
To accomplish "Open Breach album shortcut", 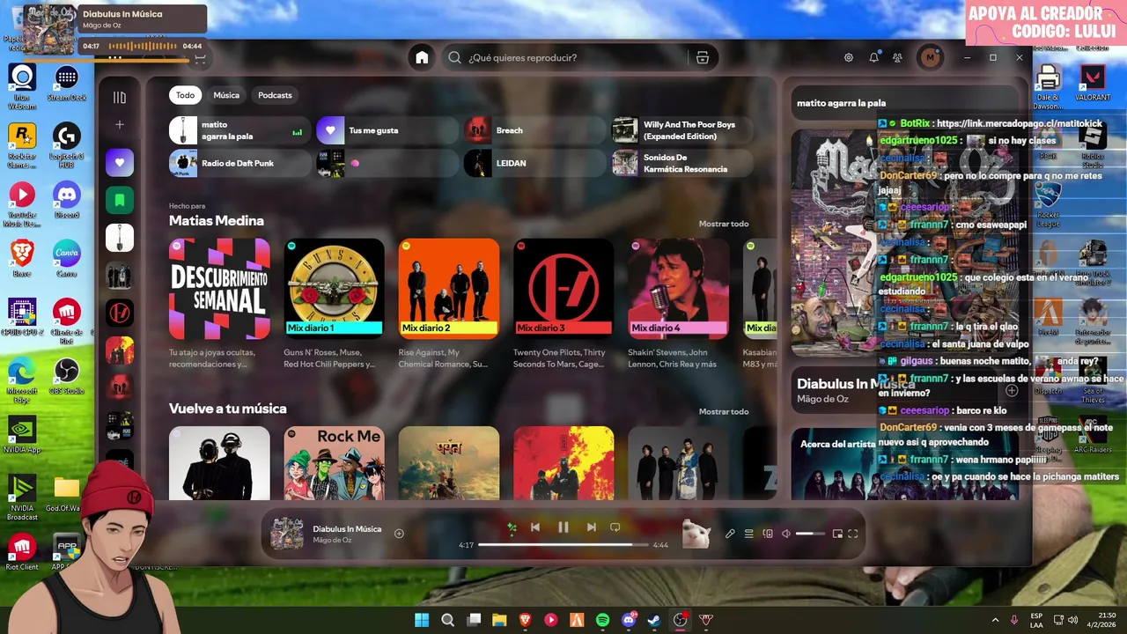I will tap(535, 130).
